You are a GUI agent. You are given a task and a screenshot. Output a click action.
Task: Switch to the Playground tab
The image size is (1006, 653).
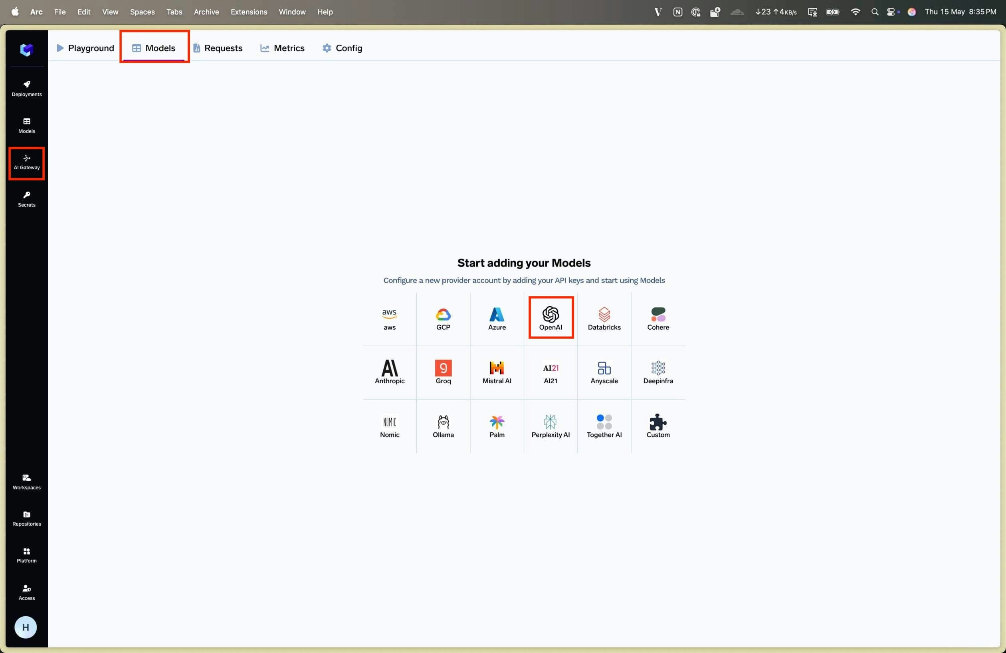[x=85, y=48]
